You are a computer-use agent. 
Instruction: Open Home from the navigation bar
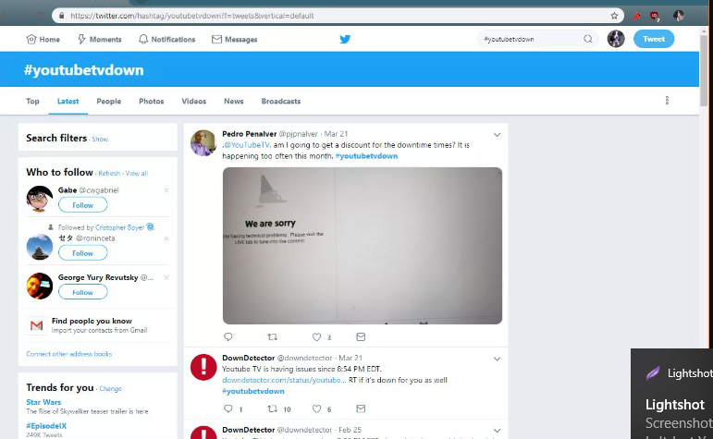pos(43,39)
